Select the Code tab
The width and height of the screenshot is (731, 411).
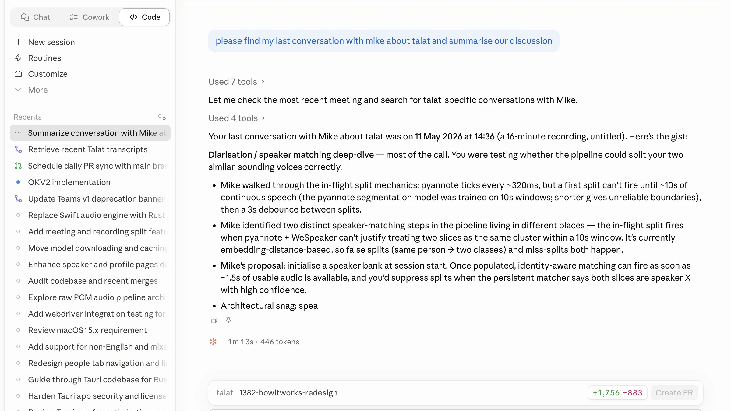pos(144,17)
